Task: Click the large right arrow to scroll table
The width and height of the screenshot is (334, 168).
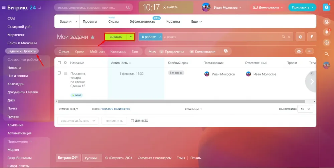Action: (x=312, y=82)
